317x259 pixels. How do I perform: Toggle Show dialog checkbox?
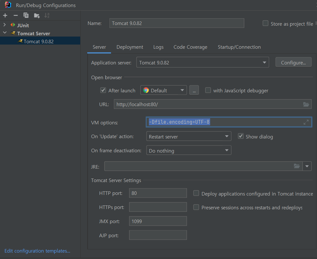tap(241, 136)
